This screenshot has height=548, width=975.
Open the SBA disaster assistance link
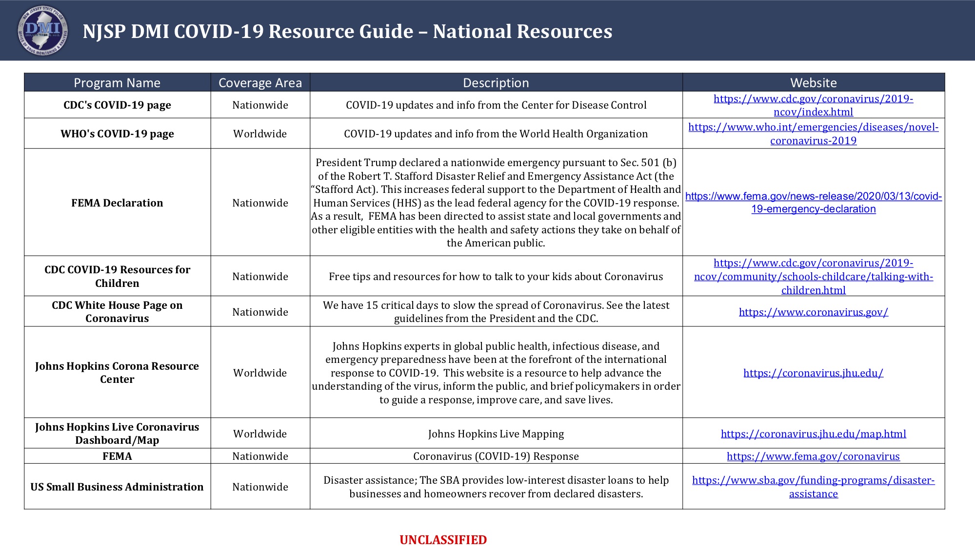(813, 487)
